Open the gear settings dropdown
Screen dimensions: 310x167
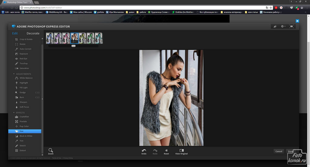click(x=283, y=26)
